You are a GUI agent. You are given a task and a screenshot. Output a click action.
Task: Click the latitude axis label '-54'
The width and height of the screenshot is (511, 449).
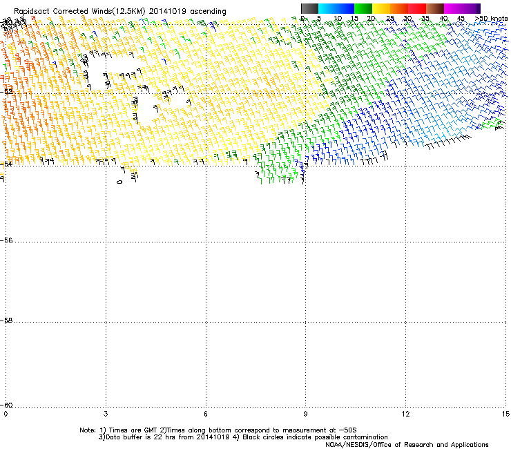(6, 164)
